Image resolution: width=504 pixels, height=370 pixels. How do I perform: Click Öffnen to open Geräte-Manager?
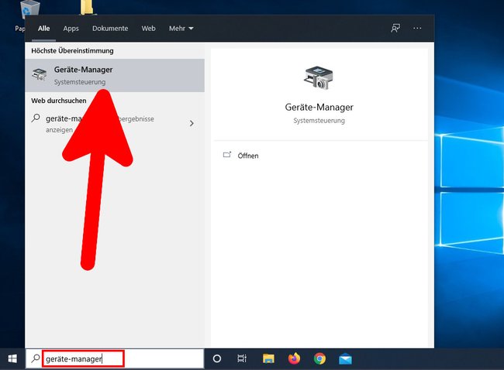coord(248,156)
